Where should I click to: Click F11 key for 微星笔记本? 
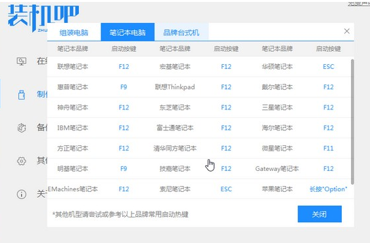pos(329,149)
